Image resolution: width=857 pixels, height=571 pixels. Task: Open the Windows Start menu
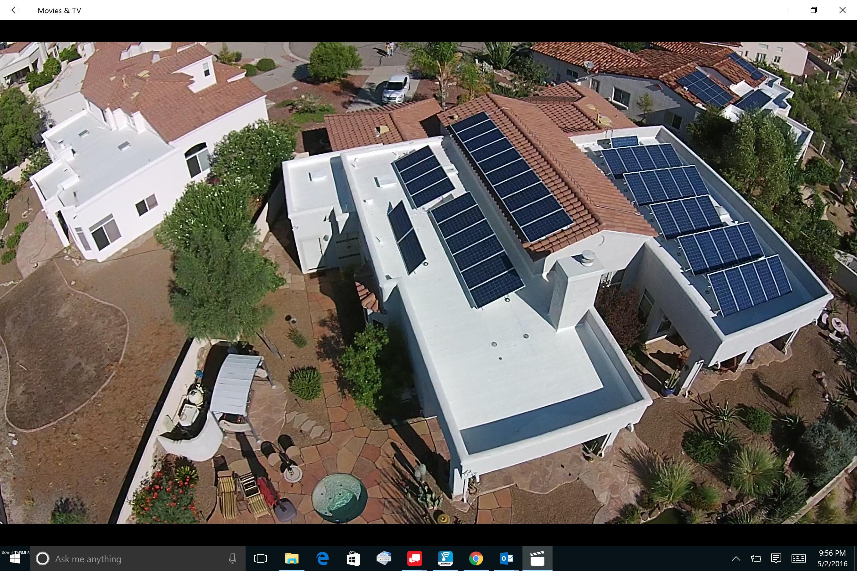coord(15,558)
